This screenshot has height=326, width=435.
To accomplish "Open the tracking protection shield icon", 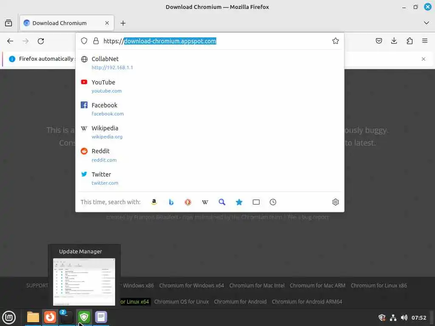I will pyautogui.click(x=84, y=41).
